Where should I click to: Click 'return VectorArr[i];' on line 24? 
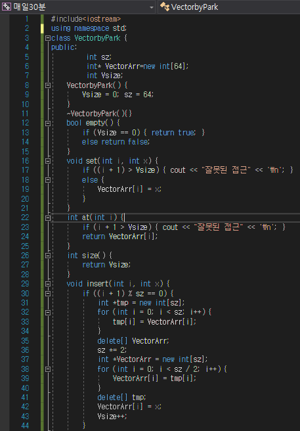click(x=120, y=237)
